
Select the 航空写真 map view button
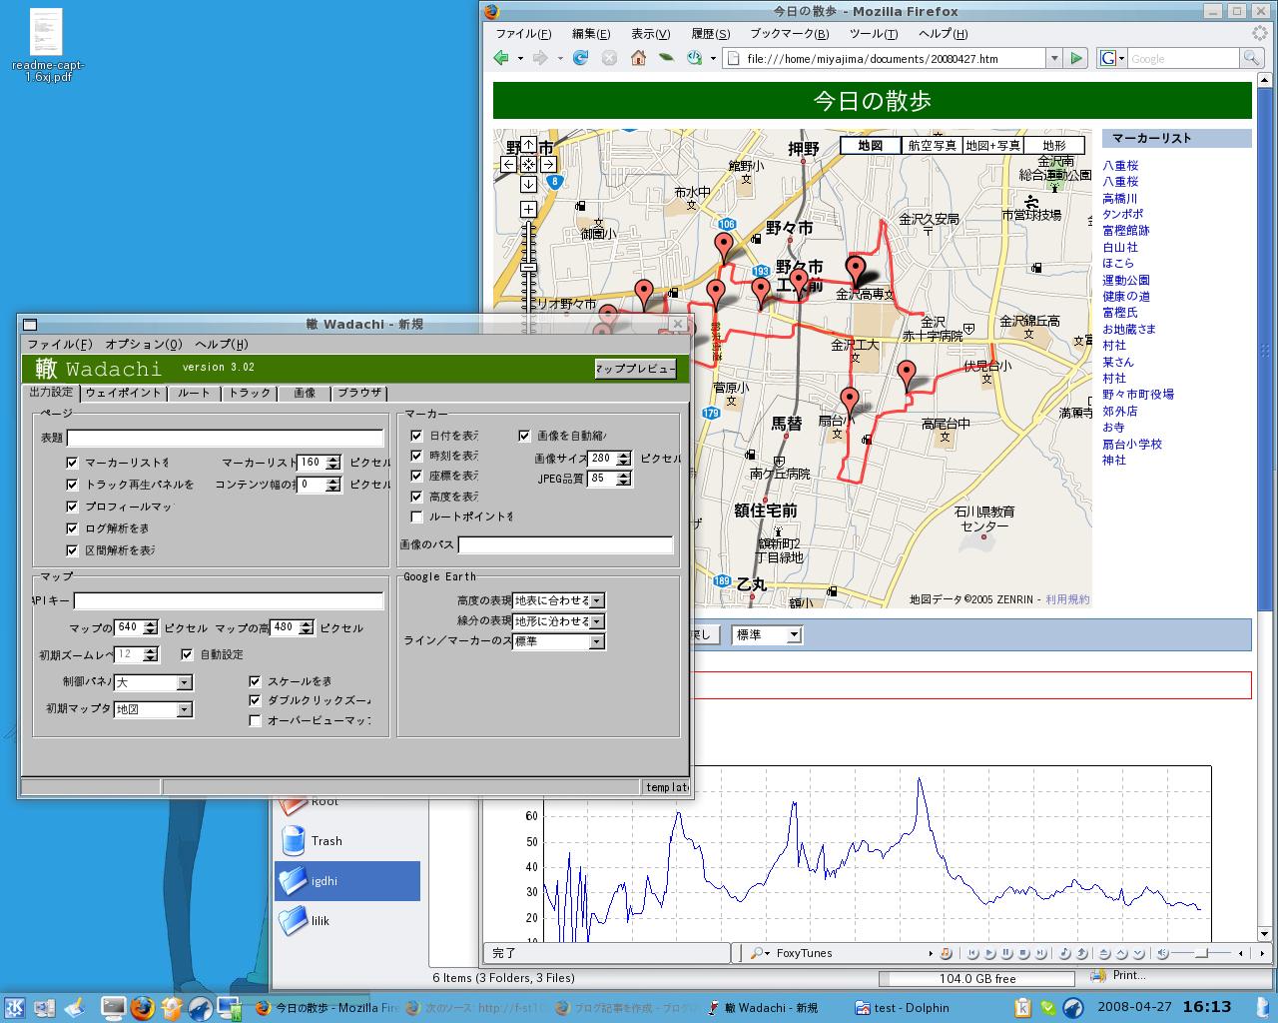click(932, 145)
